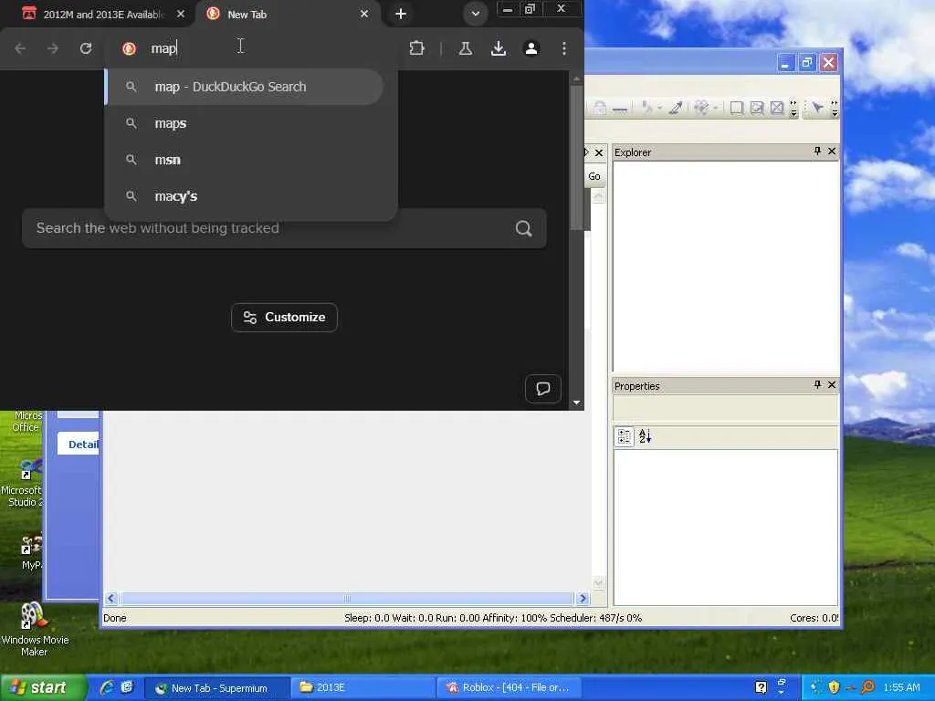Click the material tool in Roblox toolbar

[x=700, y=108]
